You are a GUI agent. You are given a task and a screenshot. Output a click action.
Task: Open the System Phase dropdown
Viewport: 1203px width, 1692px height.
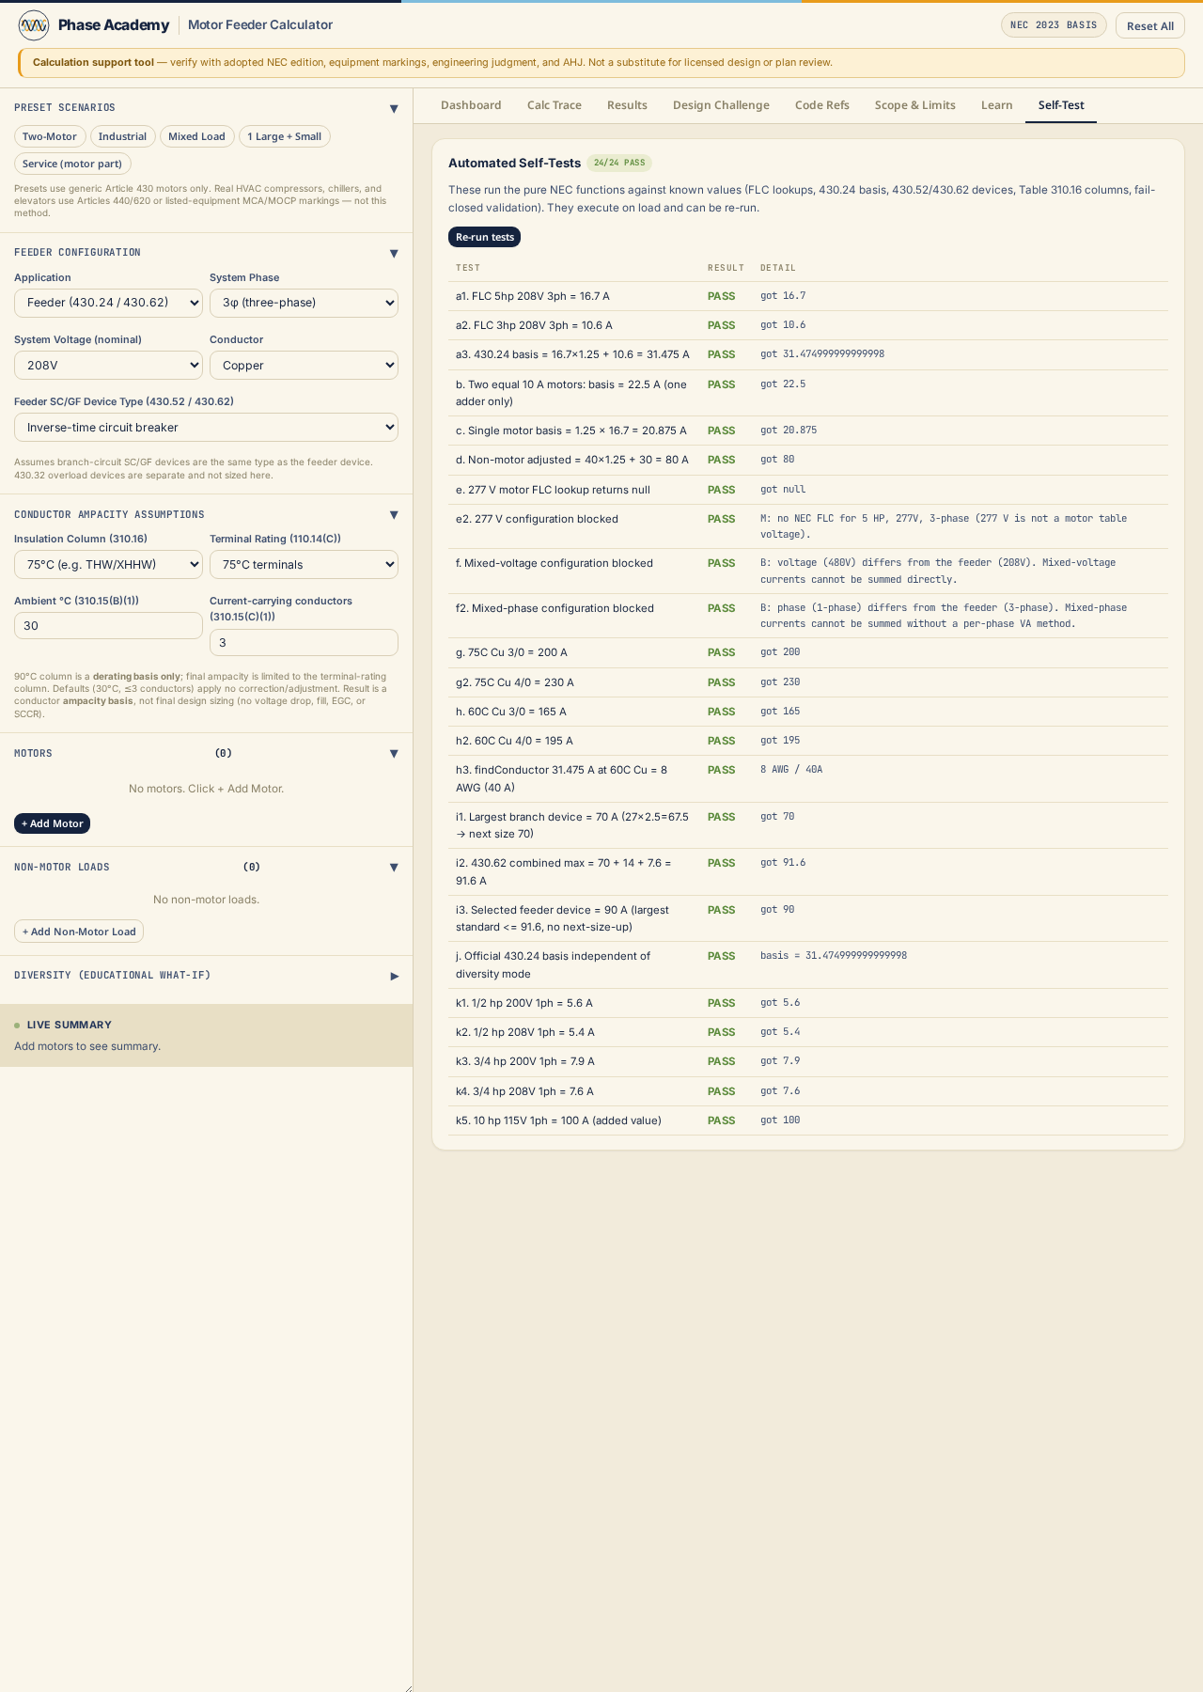pyautogui.click(x=304, y=303)
